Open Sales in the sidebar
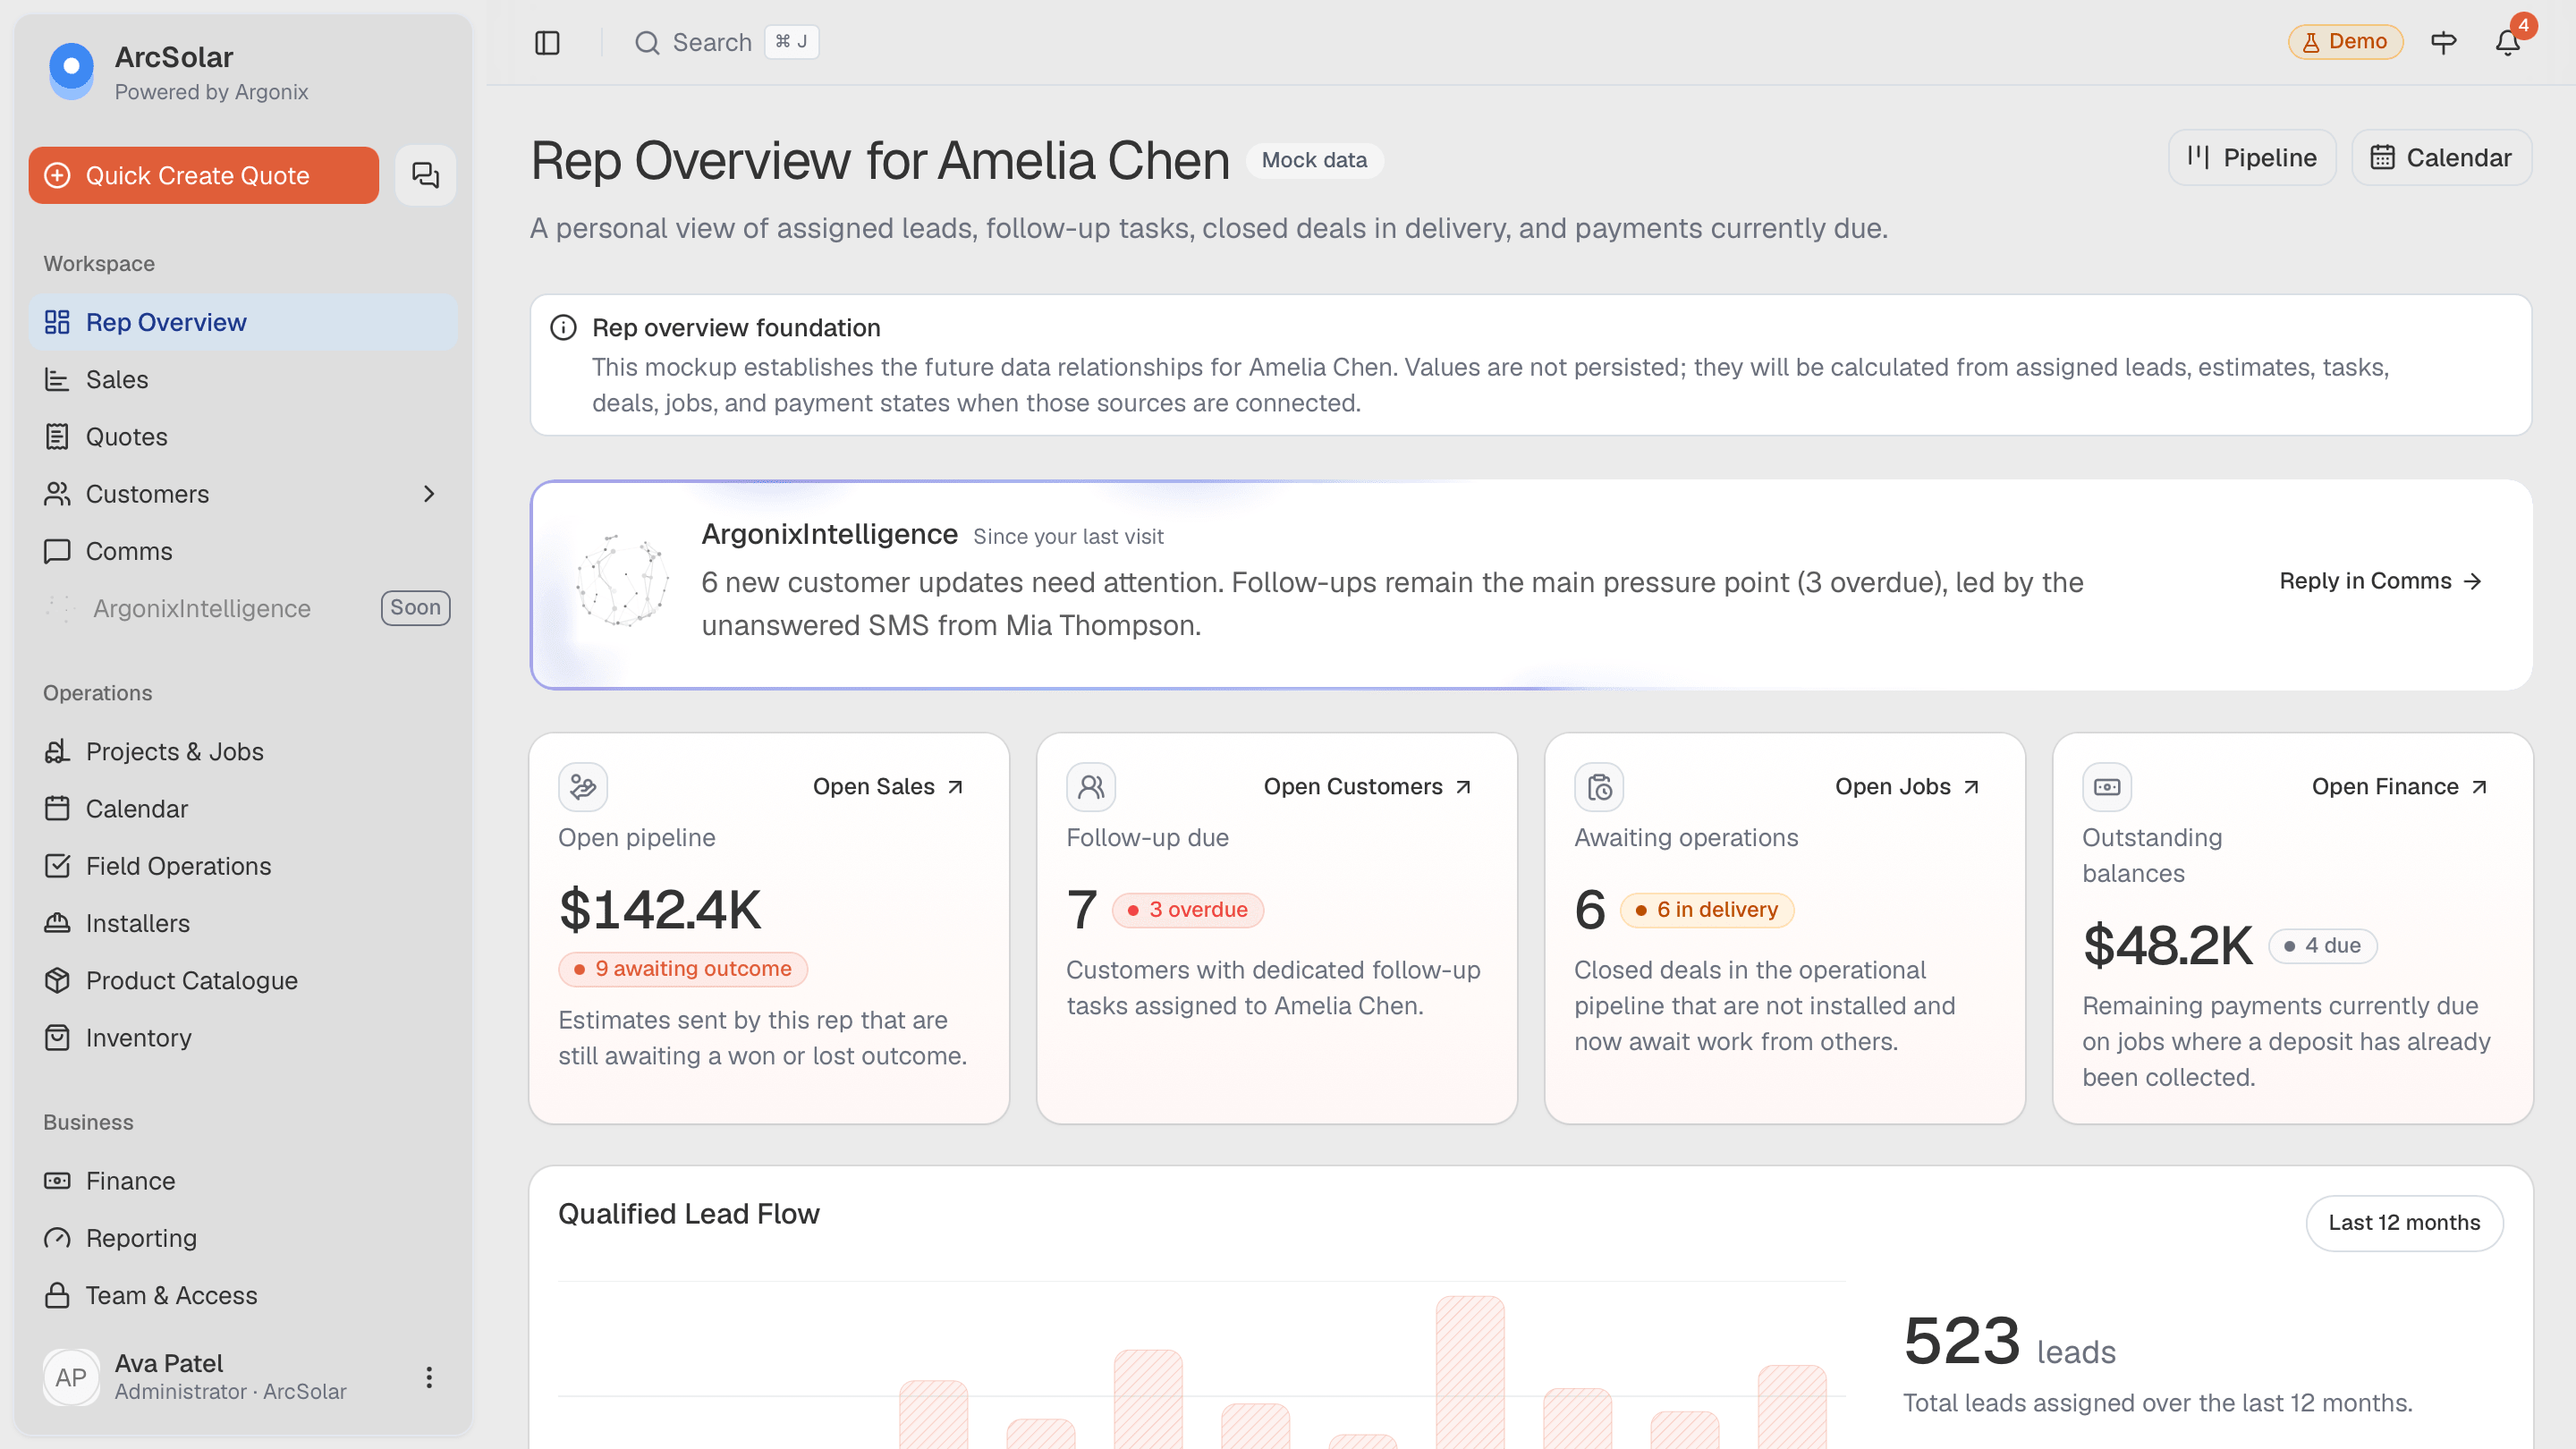This screenshot has height=1449, width=2576. click(243, 379)
